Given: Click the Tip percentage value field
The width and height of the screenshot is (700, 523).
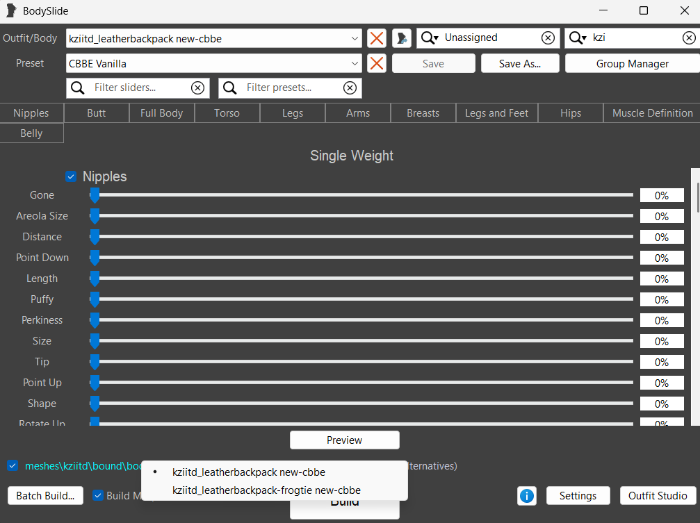Looking at the screenshot, I should point(662,362).
